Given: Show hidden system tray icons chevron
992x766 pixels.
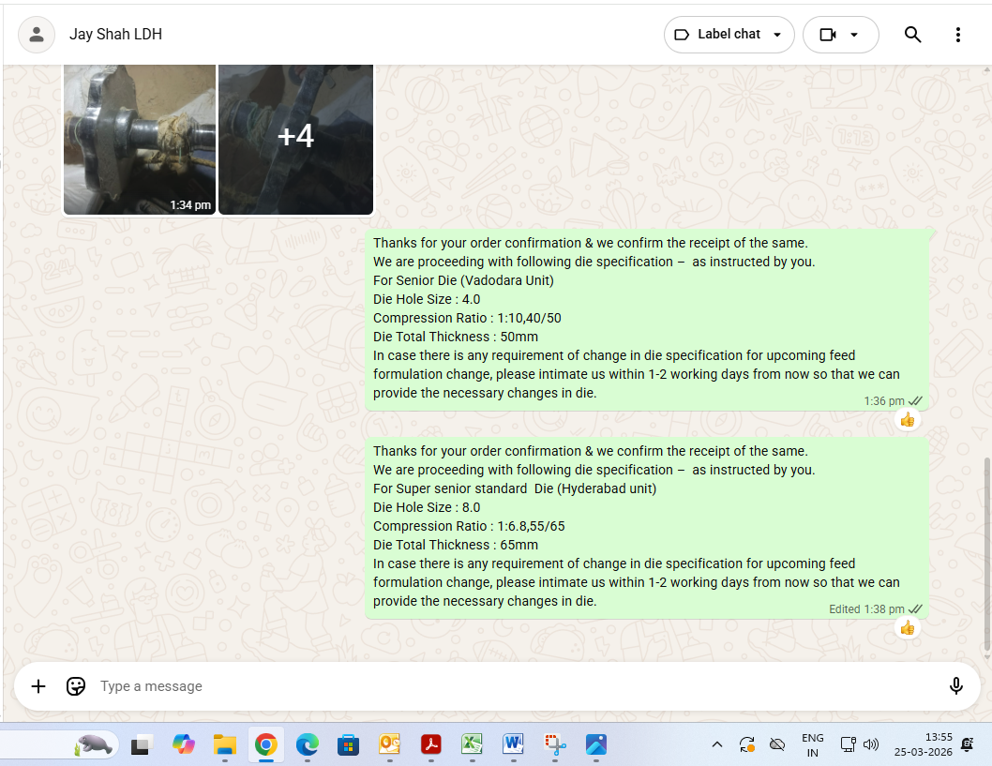Looking at the screenshot, I should click(x=717, y=744).
